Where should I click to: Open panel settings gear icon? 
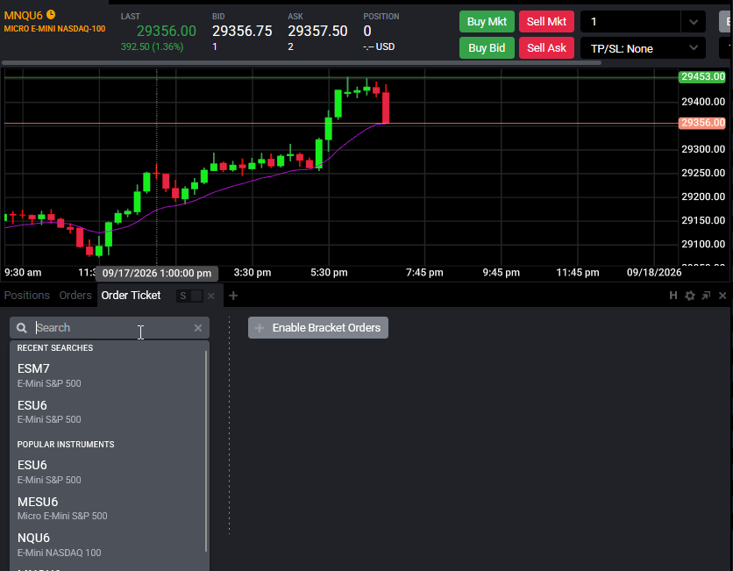pos(689,296)
